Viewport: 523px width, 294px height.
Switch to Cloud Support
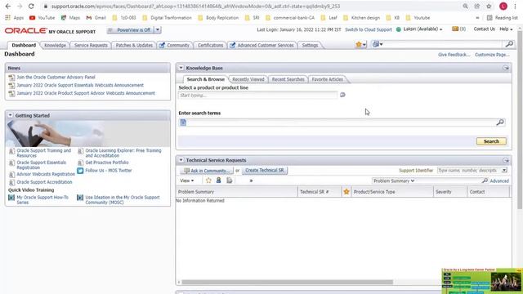[x=369, y=29]
